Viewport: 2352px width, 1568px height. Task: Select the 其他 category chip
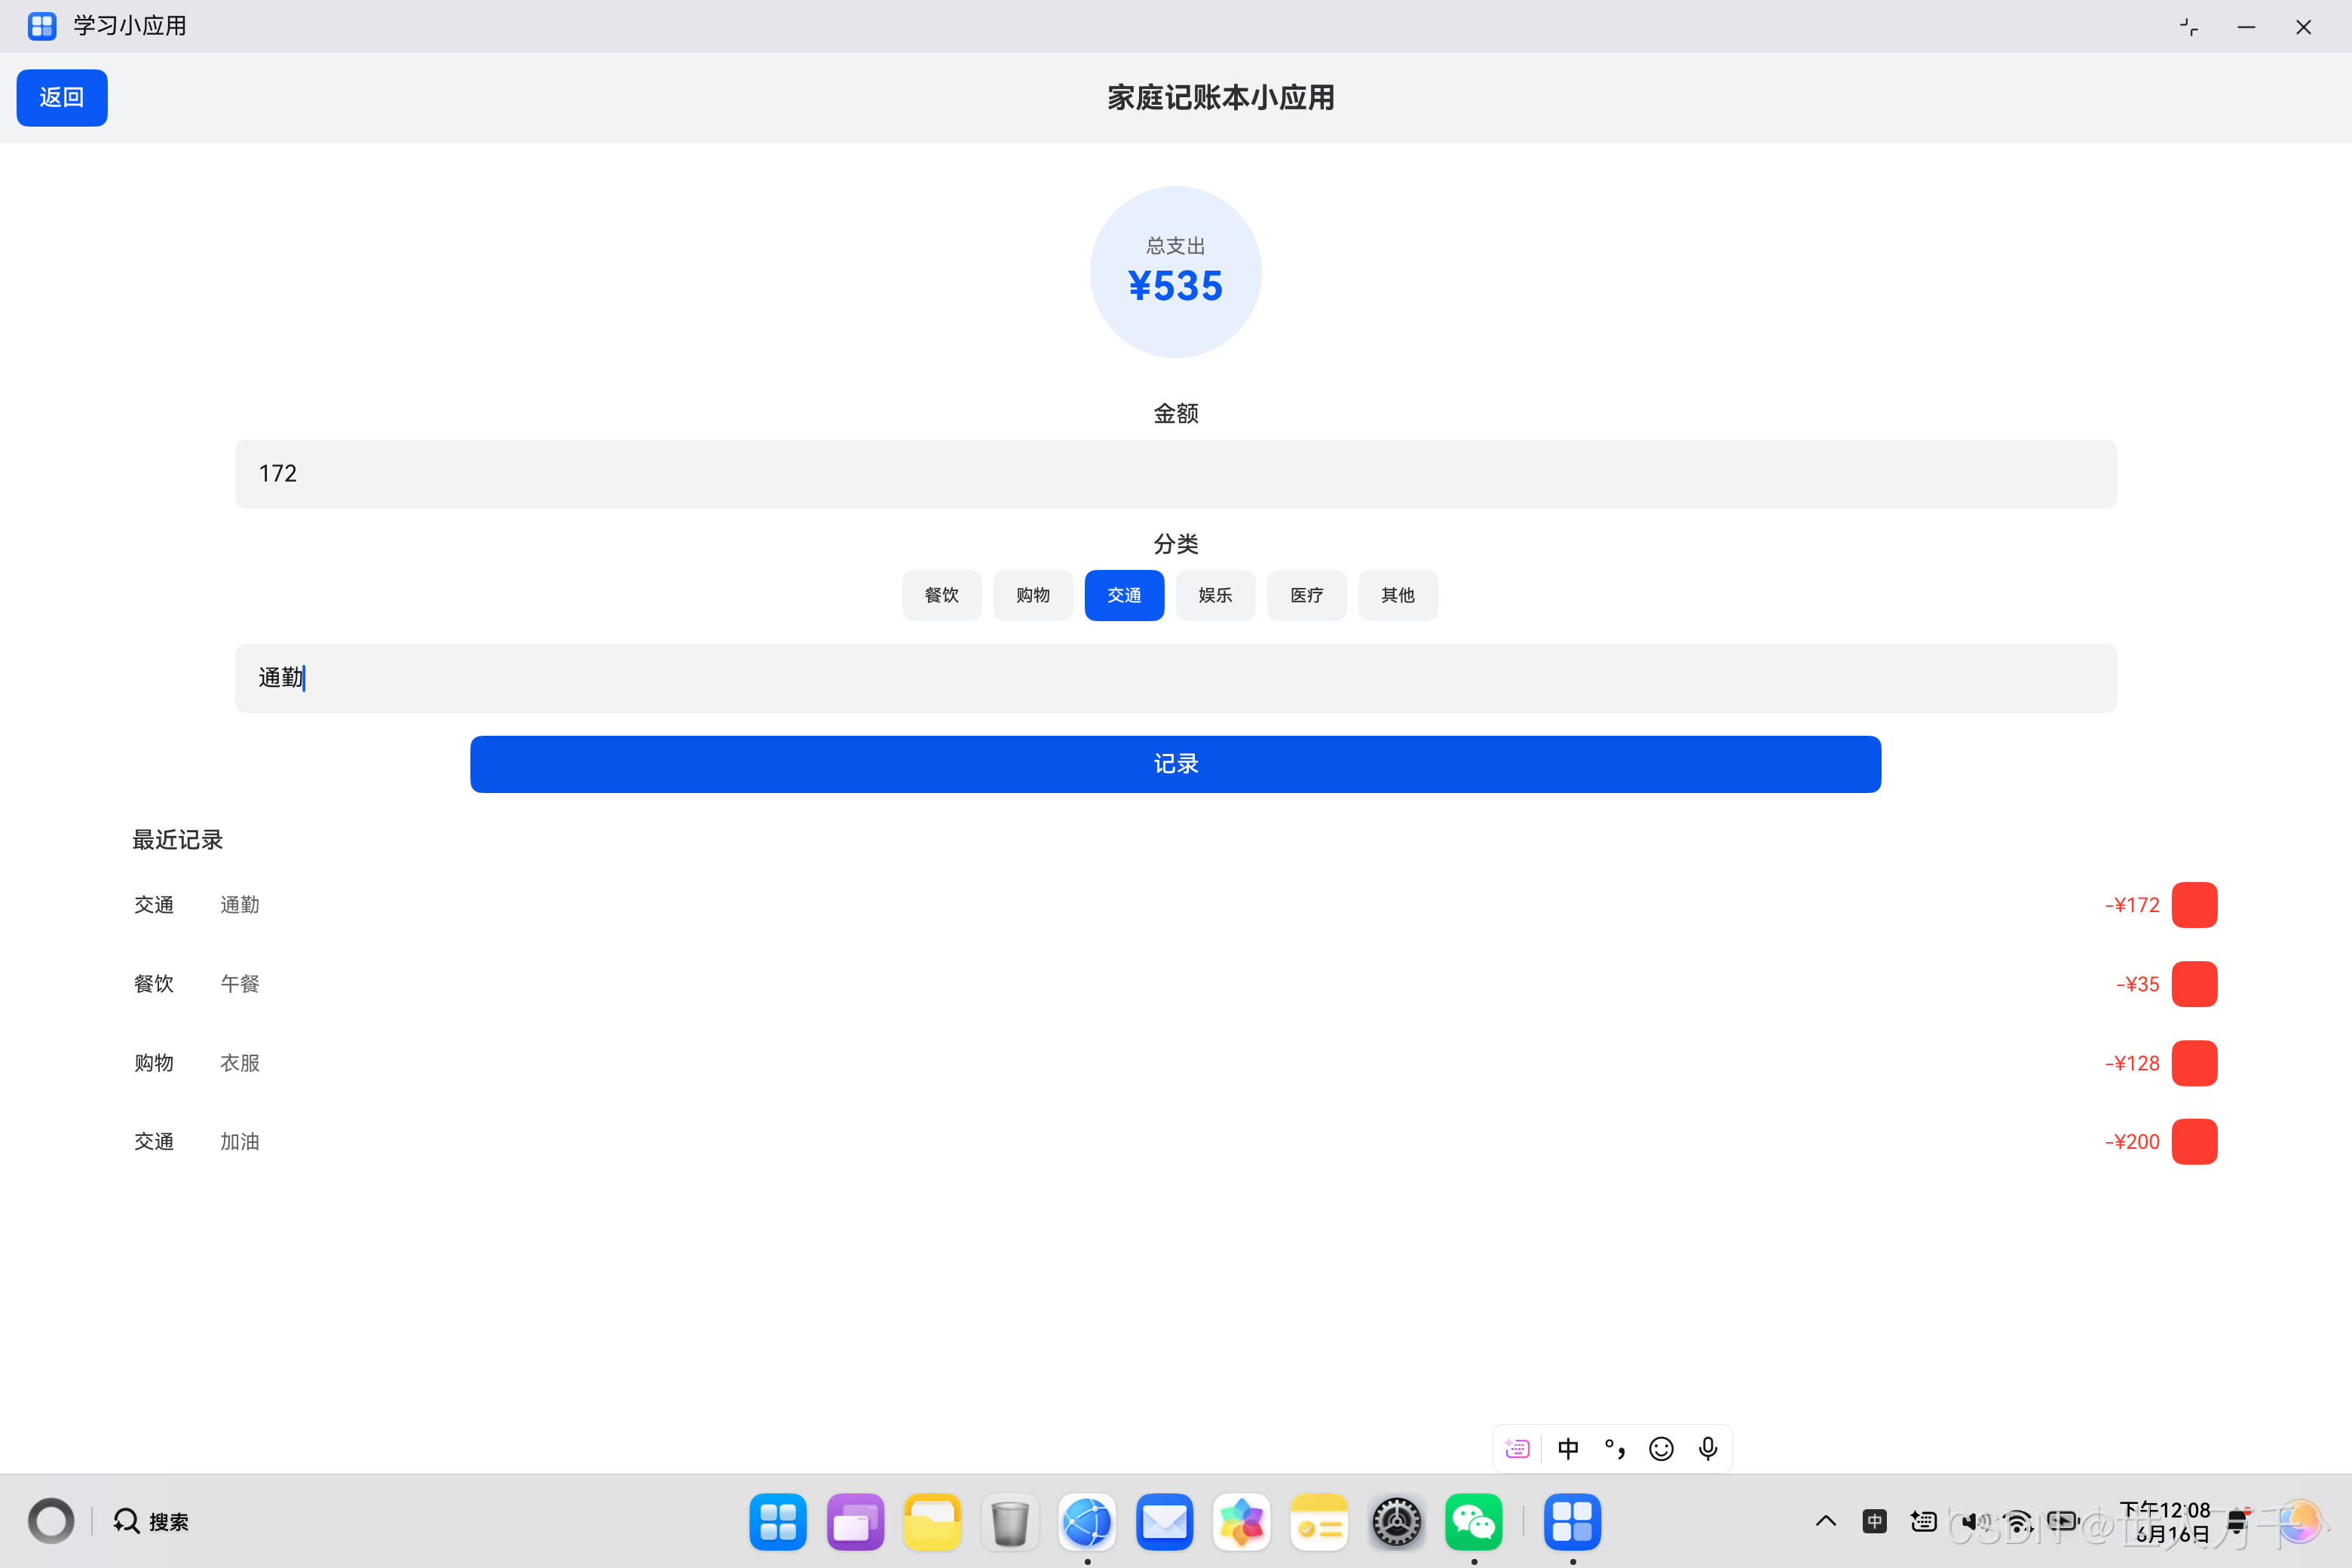[1397, 596]
